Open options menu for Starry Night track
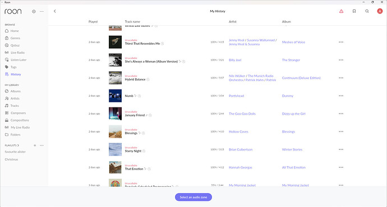 coord(341,149)
